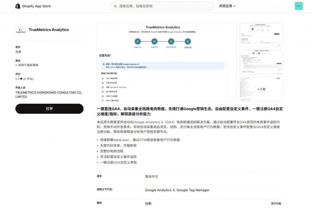Click the 显示功能 button

coord(276,203)
